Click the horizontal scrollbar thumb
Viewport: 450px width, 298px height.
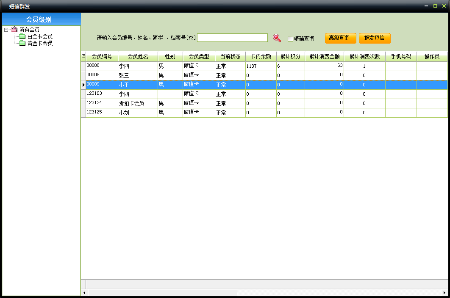(x=162, y=292)
